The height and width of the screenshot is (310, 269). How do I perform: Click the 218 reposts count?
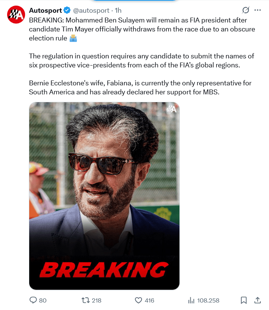[97, 301]
